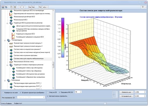Image resolution: width=148 pixels, height=106 pixels.
Task: Click the Установить в button
Action: click(126, 96)
